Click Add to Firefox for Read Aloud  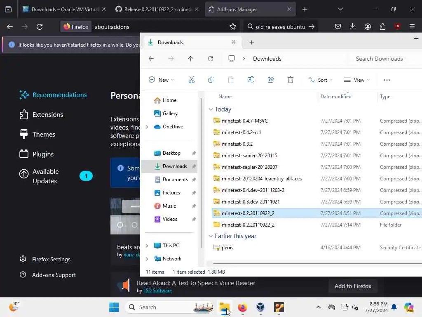click(x=353, y=286)
